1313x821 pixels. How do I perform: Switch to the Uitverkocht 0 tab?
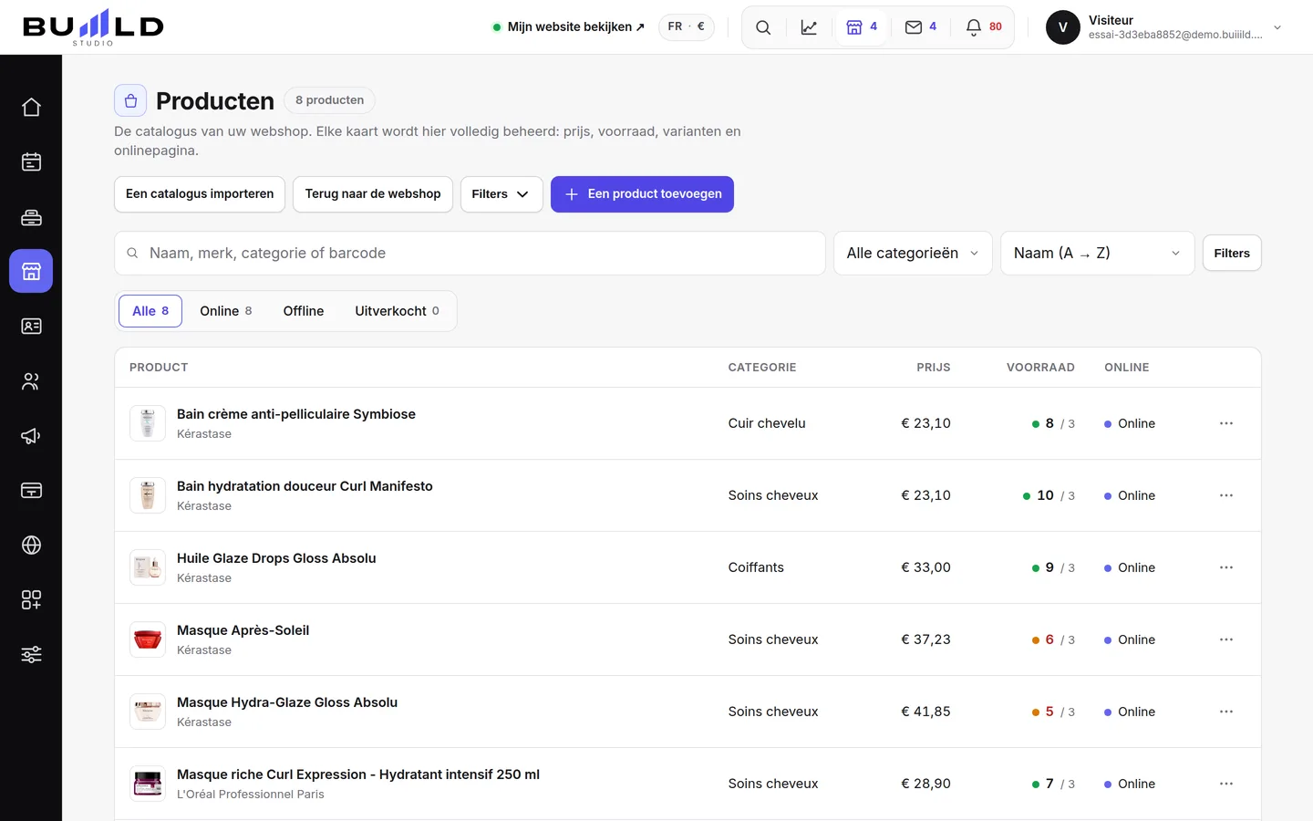(x=398, y=311)
